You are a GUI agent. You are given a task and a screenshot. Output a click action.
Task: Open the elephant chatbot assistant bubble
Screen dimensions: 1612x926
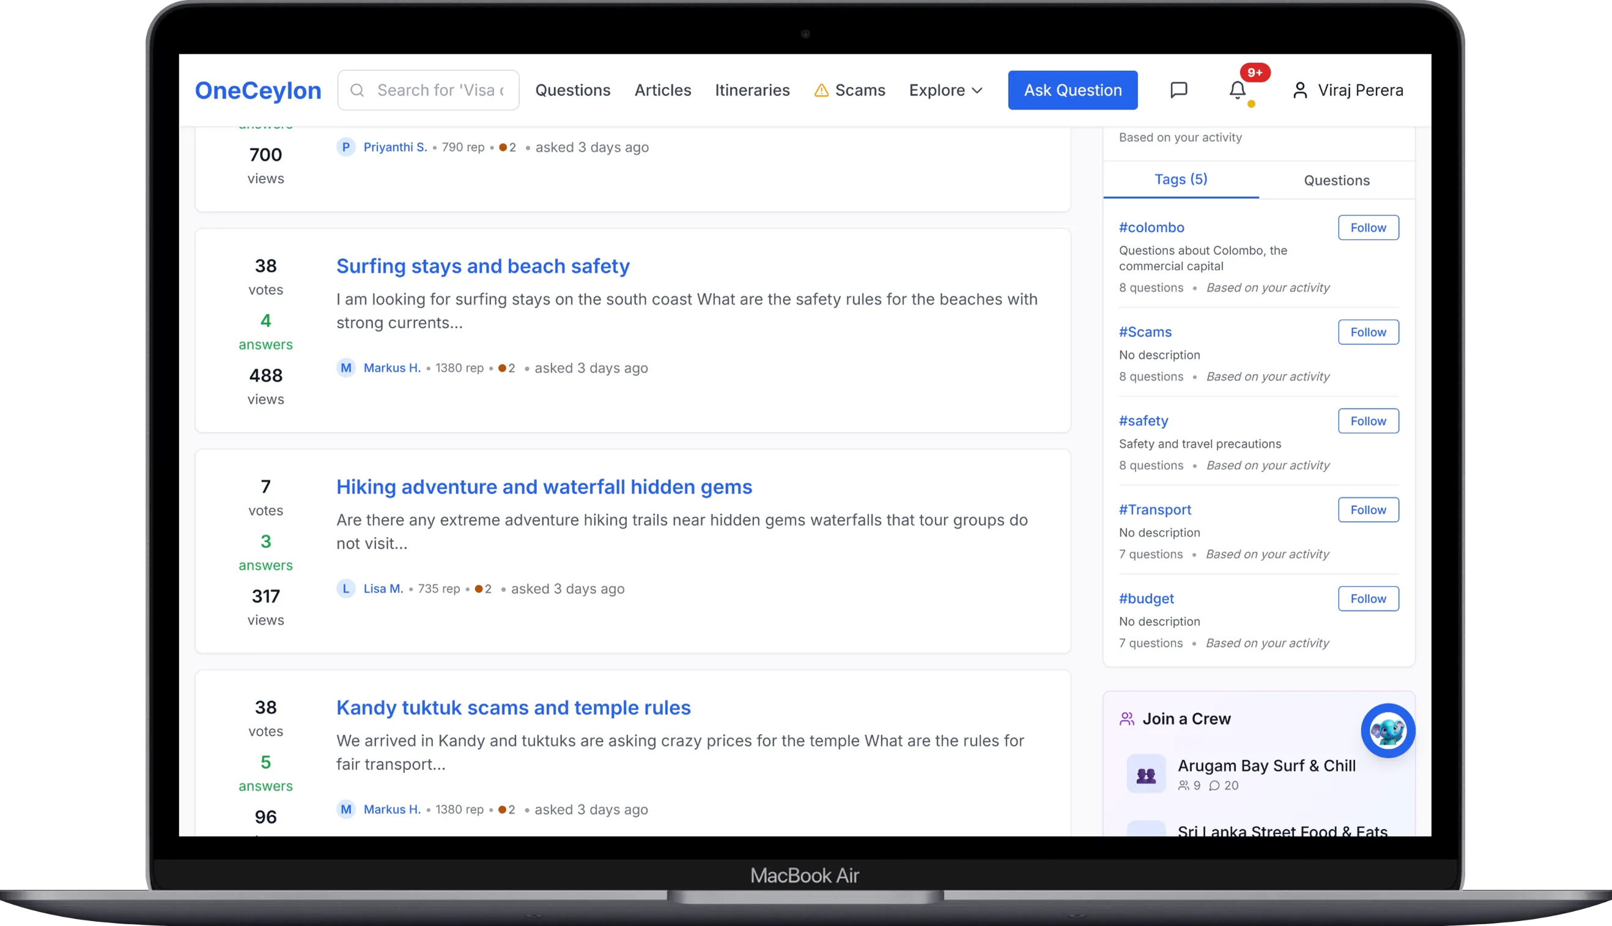(x=1388, y=730)
